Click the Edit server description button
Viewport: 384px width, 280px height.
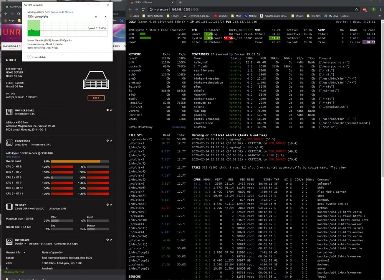click(96, 98)
